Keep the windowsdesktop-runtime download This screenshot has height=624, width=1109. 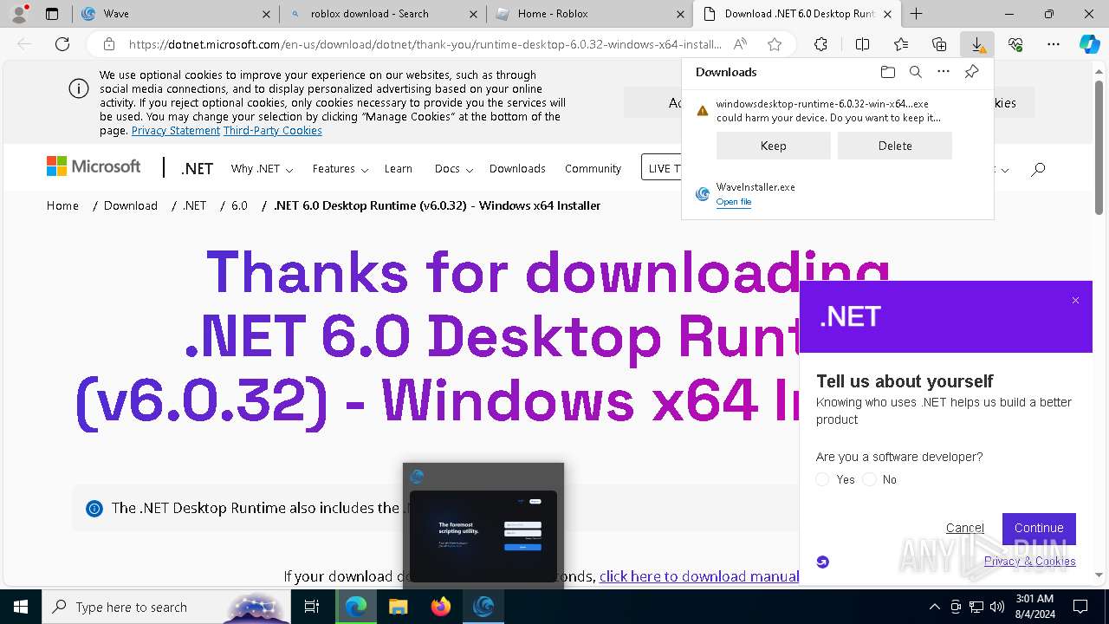(774, 146)
